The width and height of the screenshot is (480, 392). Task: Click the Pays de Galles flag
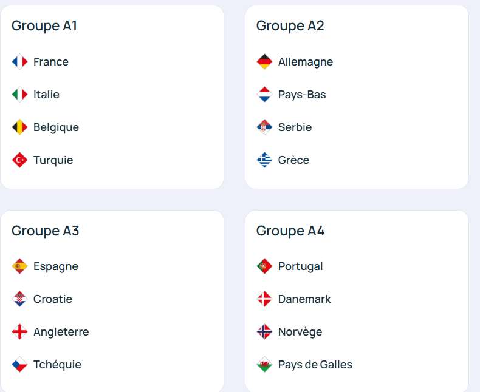pos(264,365)
